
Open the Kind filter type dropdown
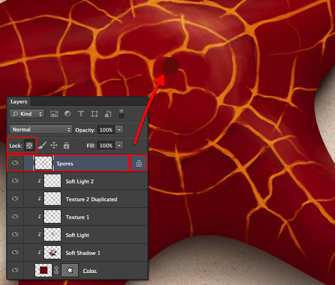[27, 114]
